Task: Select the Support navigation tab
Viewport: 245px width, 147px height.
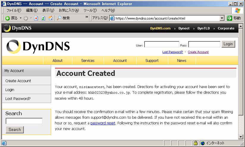Action: coord(152,60)
